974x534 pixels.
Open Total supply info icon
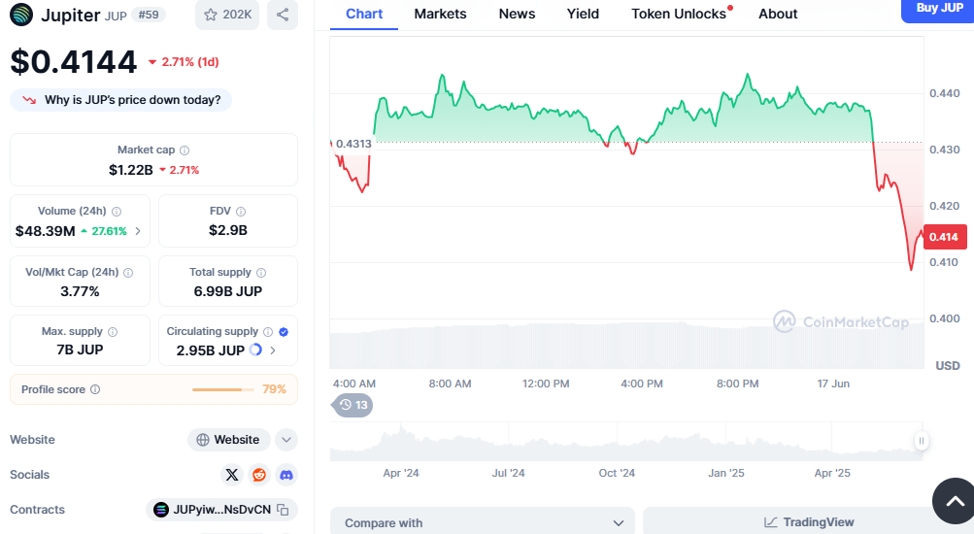[x=261, y=273]
